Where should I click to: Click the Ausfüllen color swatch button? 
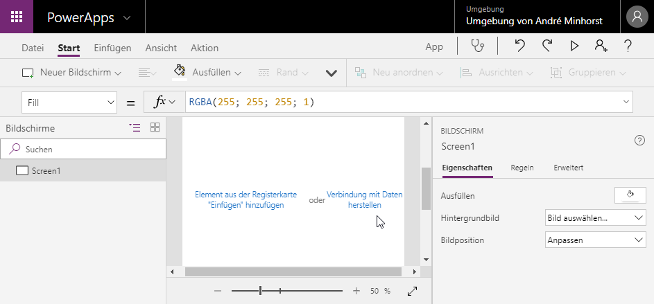pos(630,195)
